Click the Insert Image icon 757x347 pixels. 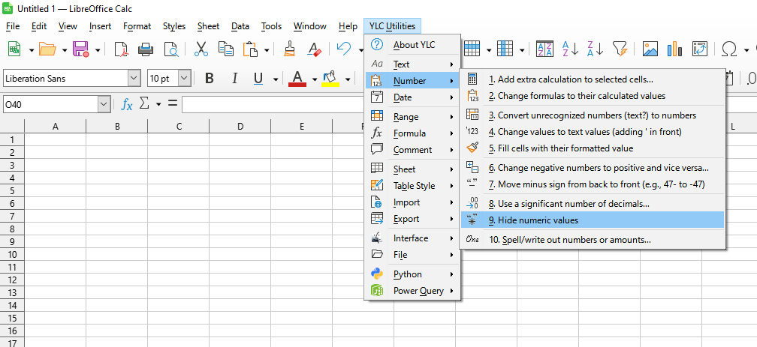coord(650,49)
